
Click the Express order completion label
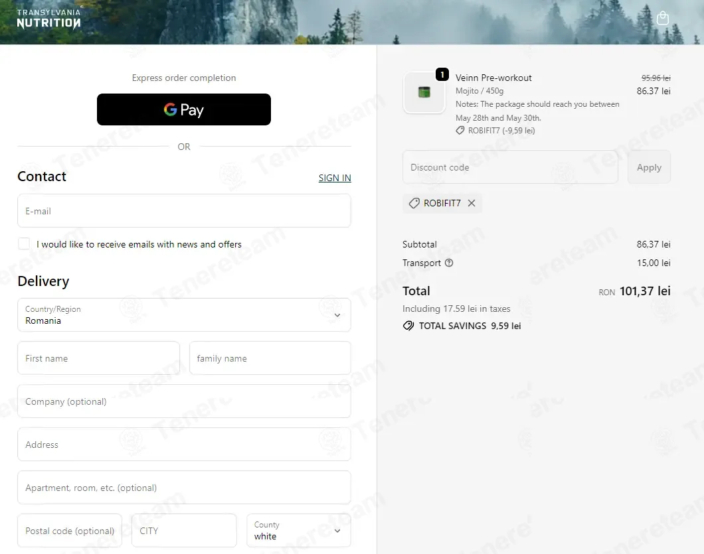pyautogui.click(x=183, y=78)
